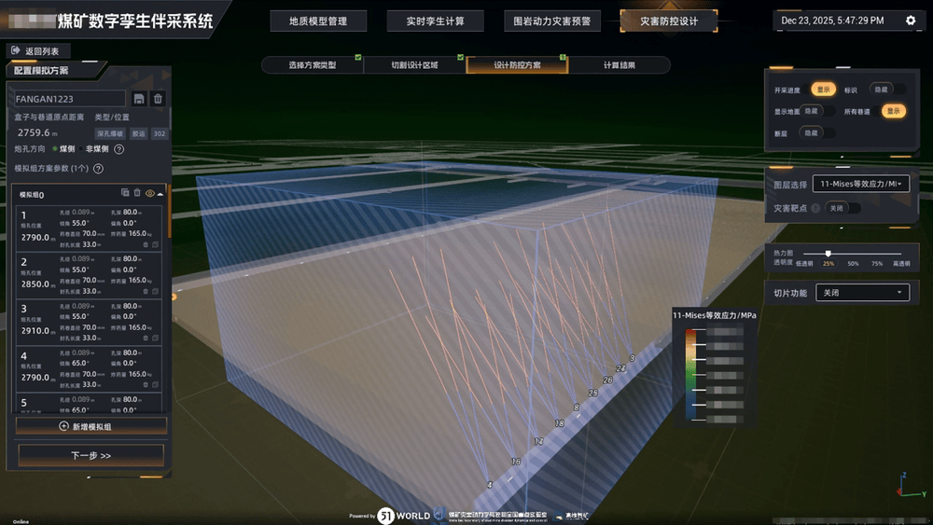Delete blast hole 1 row trash icon
933x525 pixels.
point(146,245)
